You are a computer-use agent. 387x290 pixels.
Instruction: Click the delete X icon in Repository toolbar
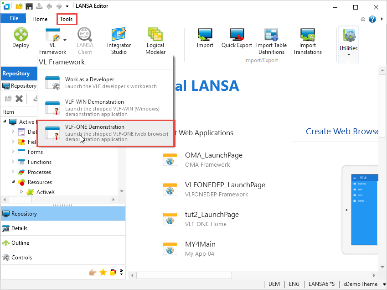(19, 99)
